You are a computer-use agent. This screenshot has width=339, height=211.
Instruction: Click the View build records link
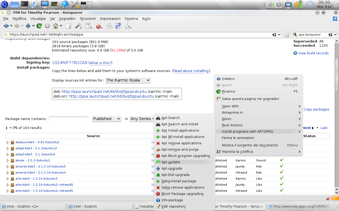tap(313, 53)
